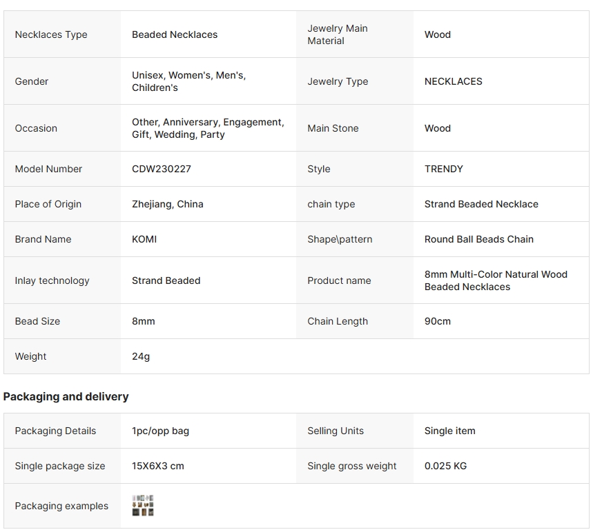Click the Strand Beaded Necklace chain type value
Screen dimensions: 602x532
[481, 204]
